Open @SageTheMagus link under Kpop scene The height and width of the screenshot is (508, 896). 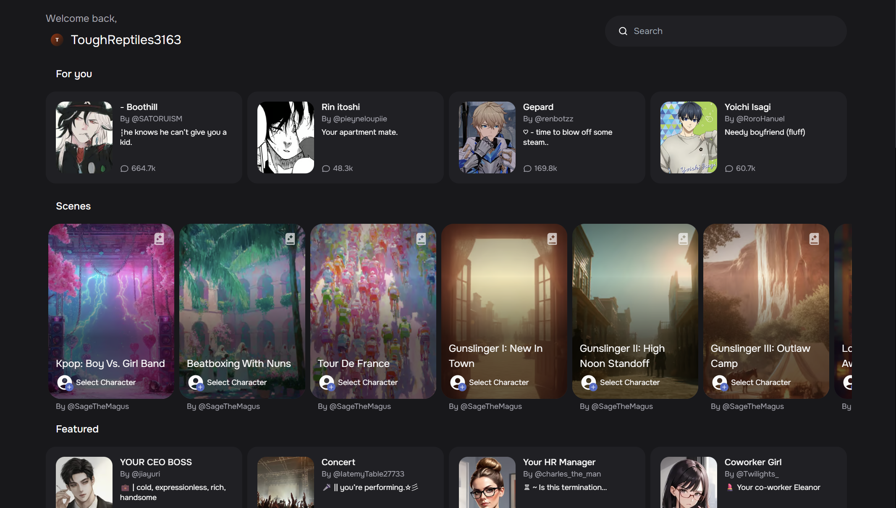click(x=98, y=406)
